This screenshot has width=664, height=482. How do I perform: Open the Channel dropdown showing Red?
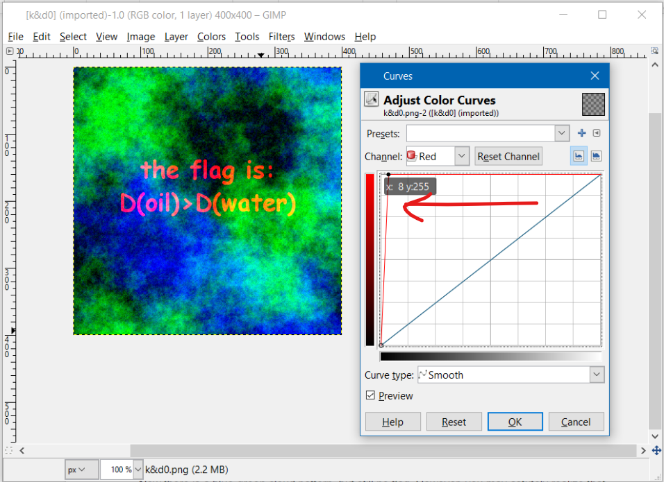[438, 156]
